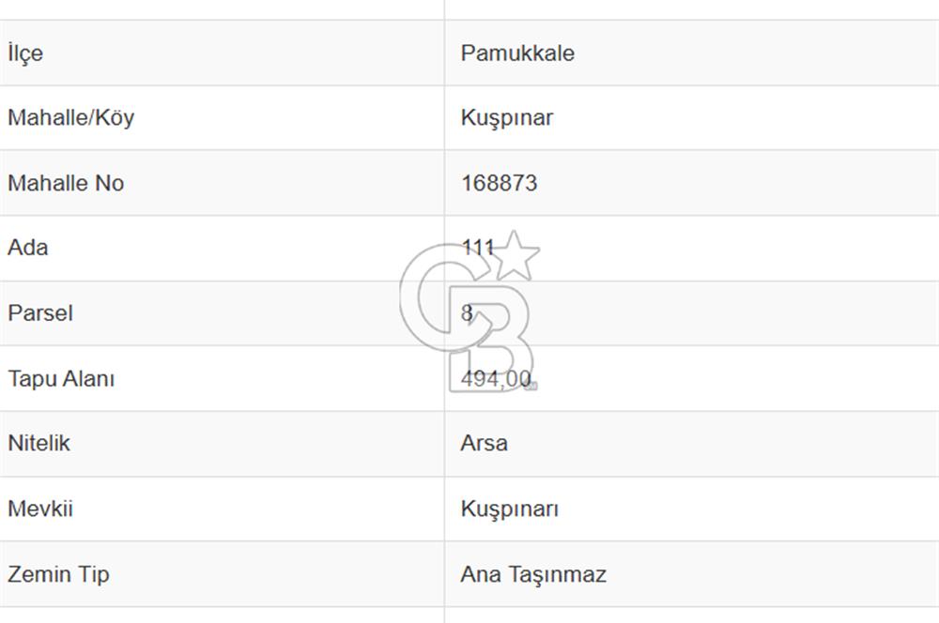This screenshot has height=623, width=939.
Task: Click the 168873 neighborhood number
Action: [499, 183]
